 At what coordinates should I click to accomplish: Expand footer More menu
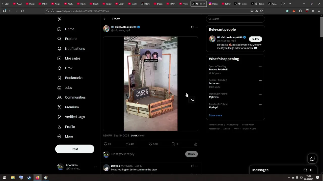pos(237,129)
